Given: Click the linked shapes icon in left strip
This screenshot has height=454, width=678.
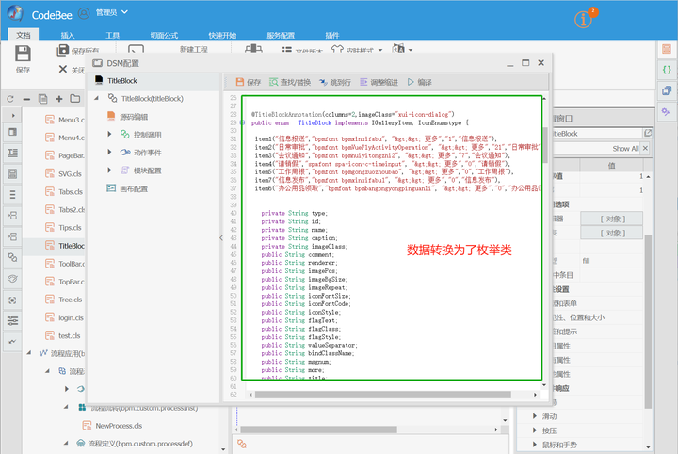Looking at the screenshot, I should coord(12,258).
